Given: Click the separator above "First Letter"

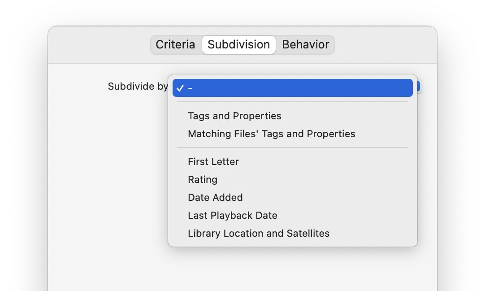Looking at the screenshot, I should point(292,147).
